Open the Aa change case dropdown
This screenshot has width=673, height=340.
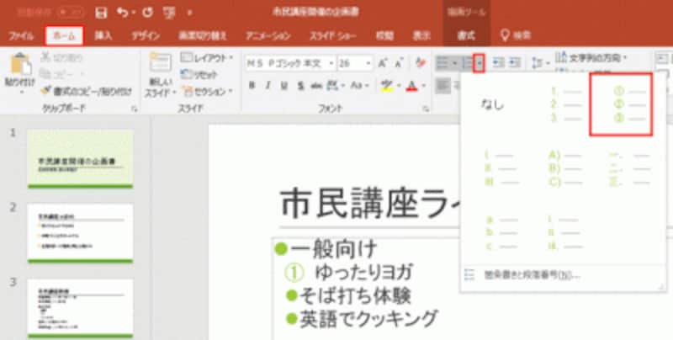360,86
